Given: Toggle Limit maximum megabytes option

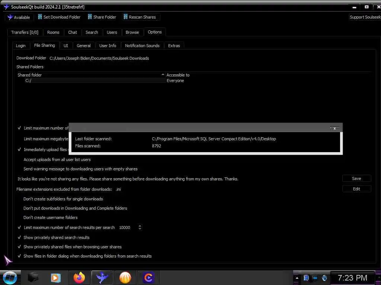Looking at the screenshot, I should 46,139.
